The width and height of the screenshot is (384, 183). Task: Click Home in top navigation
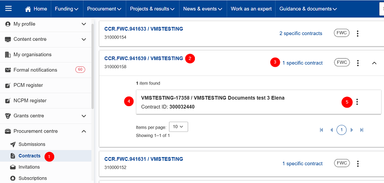point(36,9)
